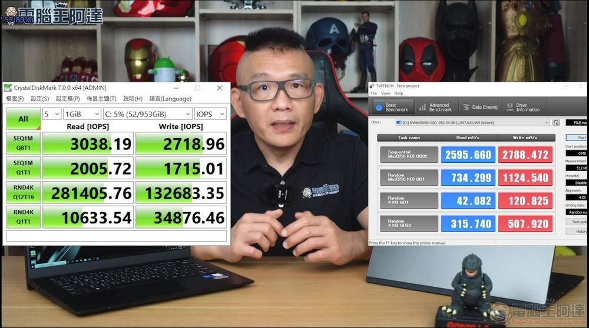Open the IOPS unit dropdown
The height and width of the screenshot is (328, 589).
pyautogui.click(x=210, y=113)
